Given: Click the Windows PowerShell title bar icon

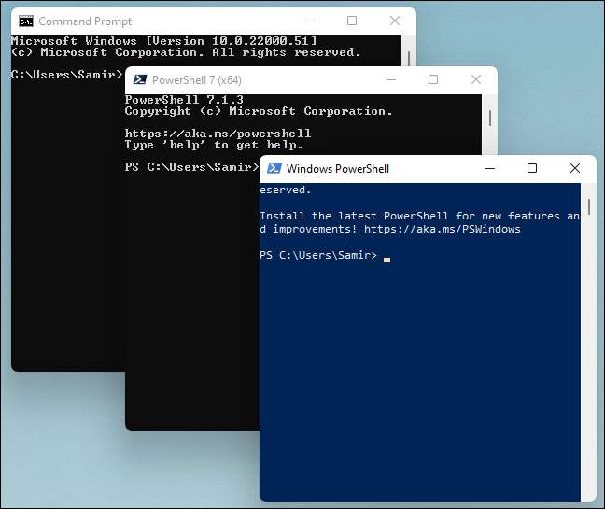Looking at the screenshot, I should [274, 168].
